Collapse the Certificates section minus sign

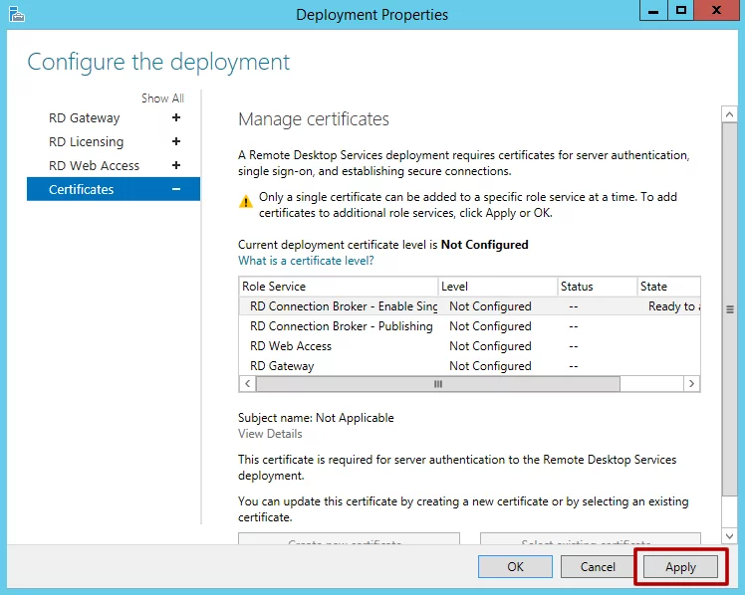pos(176,190)
